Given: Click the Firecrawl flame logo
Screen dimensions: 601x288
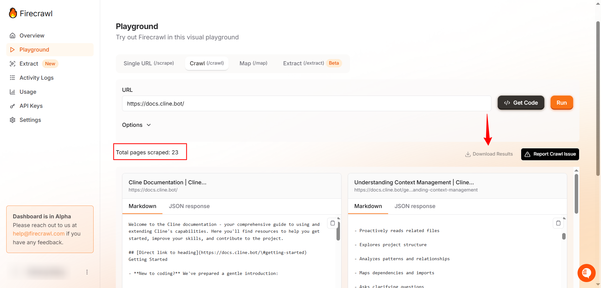Looking at the screenshot, I should [x=13, y=13].
